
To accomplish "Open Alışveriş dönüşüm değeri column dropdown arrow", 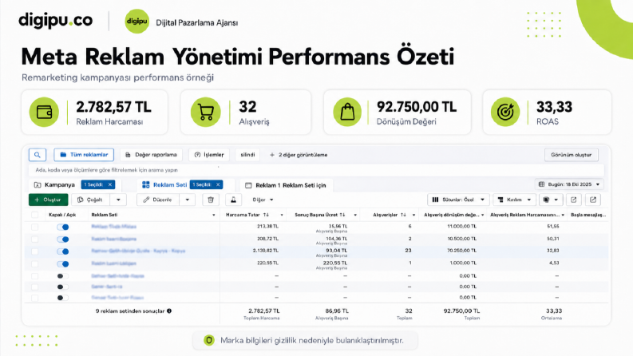I will click(x=482, y=215).
